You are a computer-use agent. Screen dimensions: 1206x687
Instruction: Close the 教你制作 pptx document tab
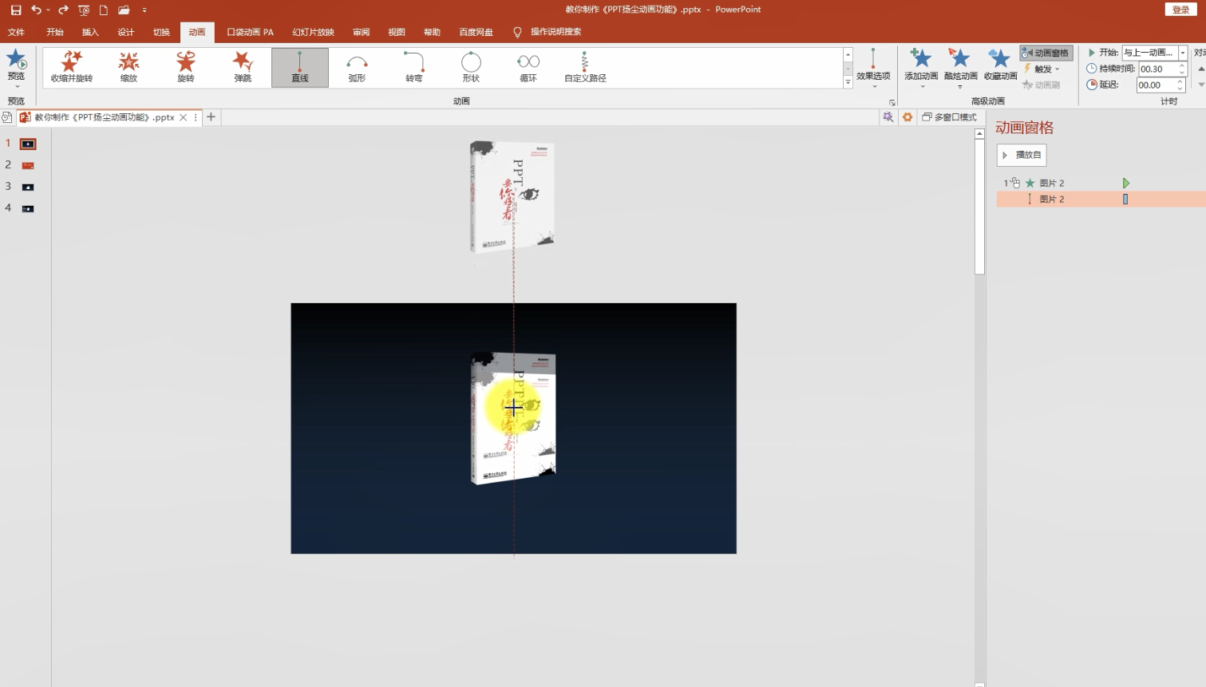[184, 117]
